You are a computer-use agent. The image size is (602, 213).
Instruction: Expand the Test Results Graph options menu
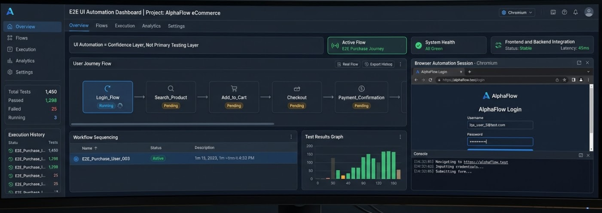400,137
